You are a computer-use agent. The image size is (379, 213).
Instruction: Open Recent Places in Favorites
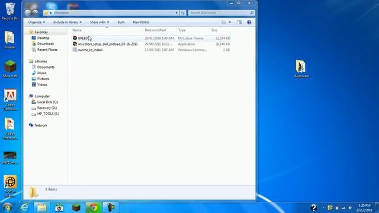click(x=47, y=50)
